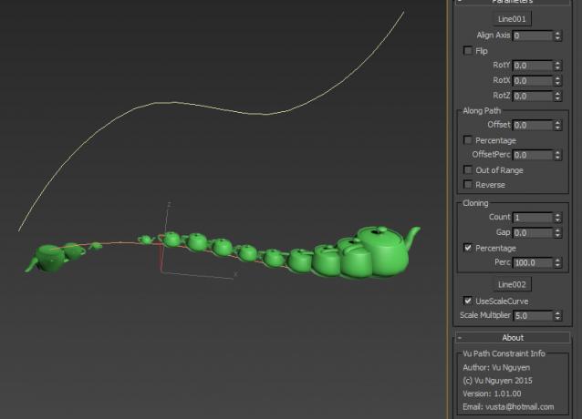The image size is (582, 419).
Task: Enable the Out of Range option
Action: coord(469,170)
